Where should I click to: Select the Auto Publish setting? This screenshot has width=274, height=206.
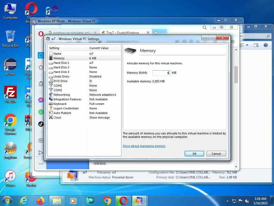click(x=84, y=113)
